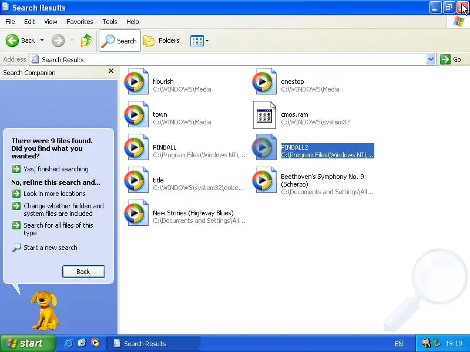Screen dimensions: 470x352
Task: Click the onestop media file icon
Action: click(264, 82)
